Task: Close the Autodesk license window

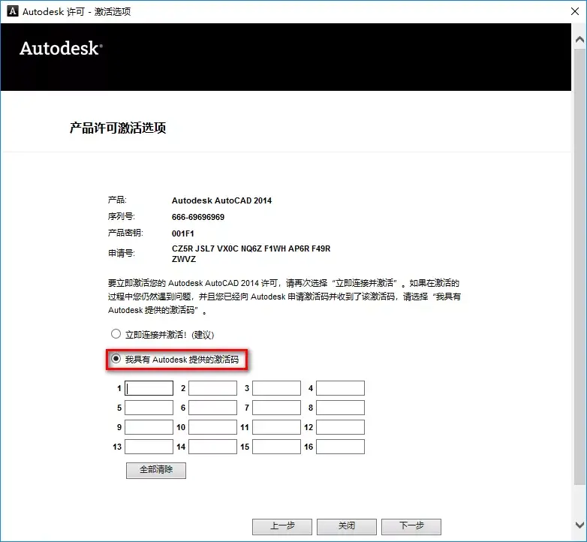Action: click(x=575, y=11)
